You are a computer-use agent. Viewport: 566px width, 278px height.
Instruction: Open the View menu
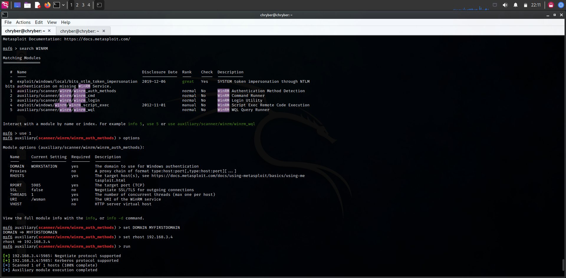coord(52,22)
